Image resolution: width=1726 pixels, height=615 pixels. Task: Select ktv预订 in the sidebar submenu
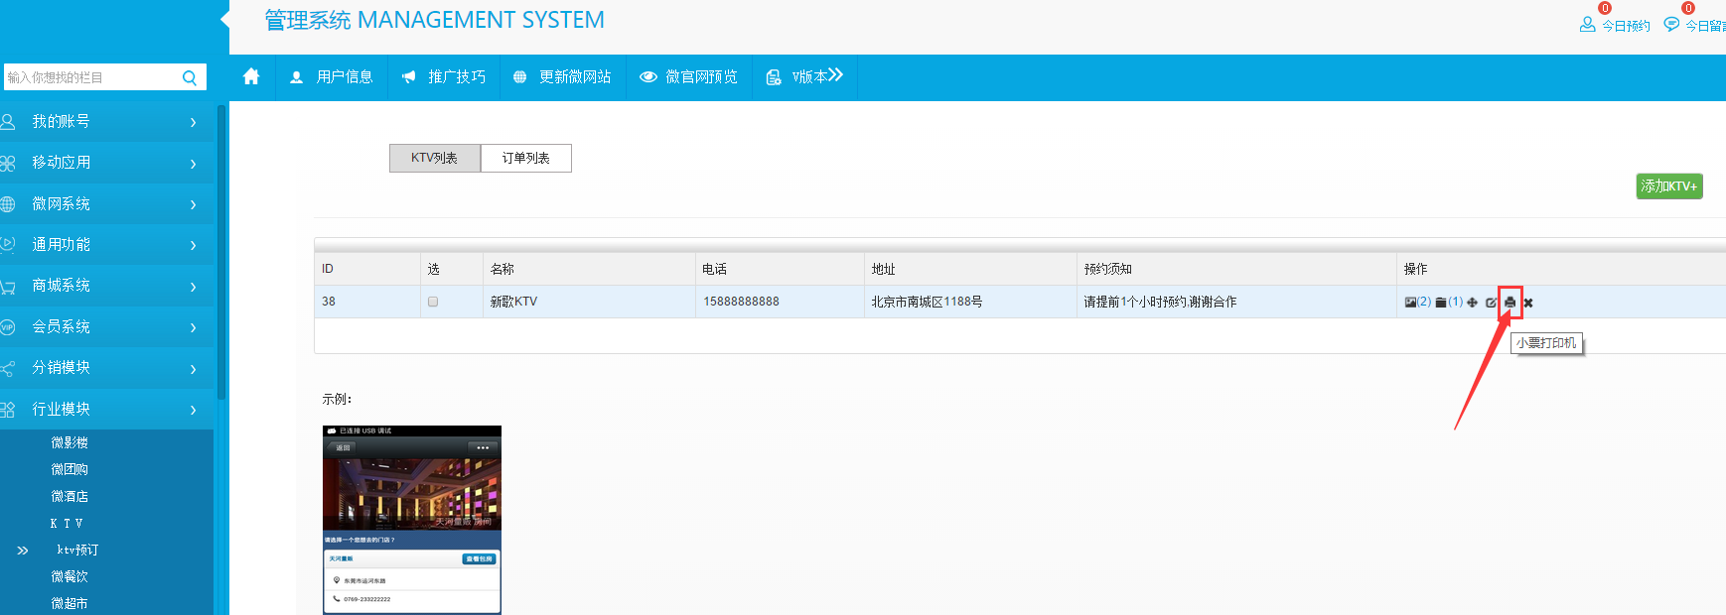click(77, 550)
